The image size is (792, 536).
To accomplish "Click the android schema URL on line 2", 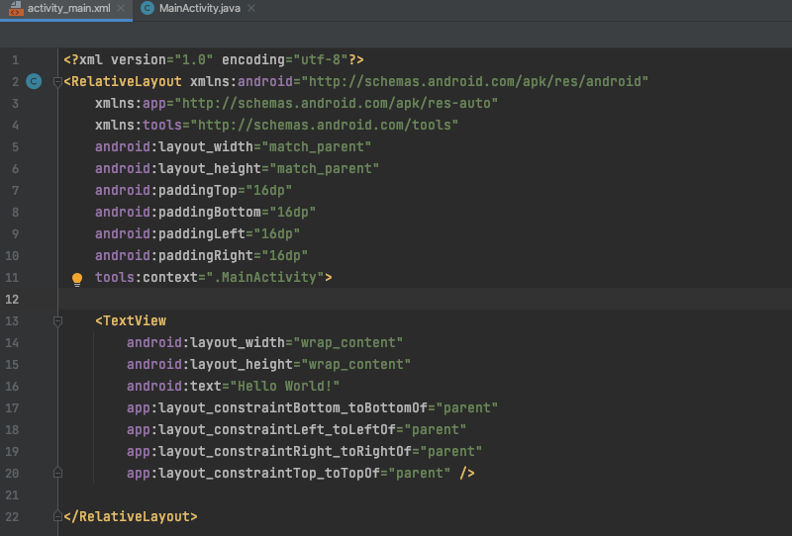I will [475, 81].
